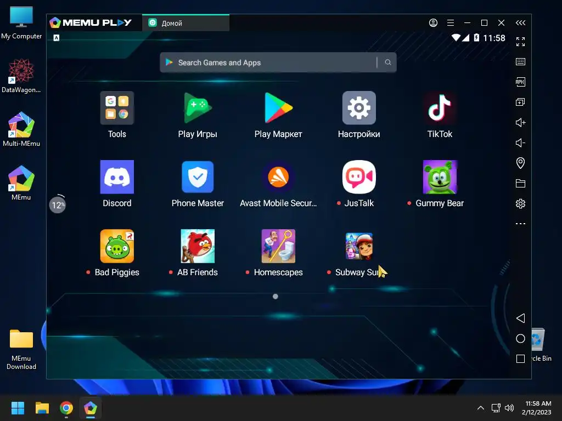Open File Explorer from the taskbar
Image resolution: width=562 pixels, height=421 pixels.
42,408
